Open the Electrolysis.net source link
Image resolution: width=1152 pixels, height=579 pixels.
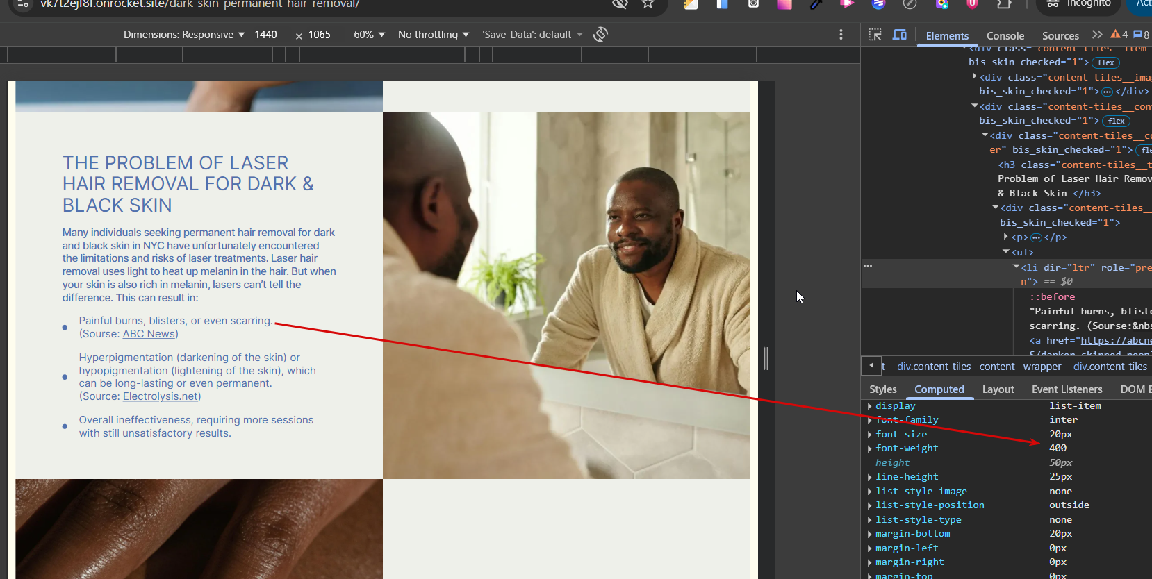161,396
